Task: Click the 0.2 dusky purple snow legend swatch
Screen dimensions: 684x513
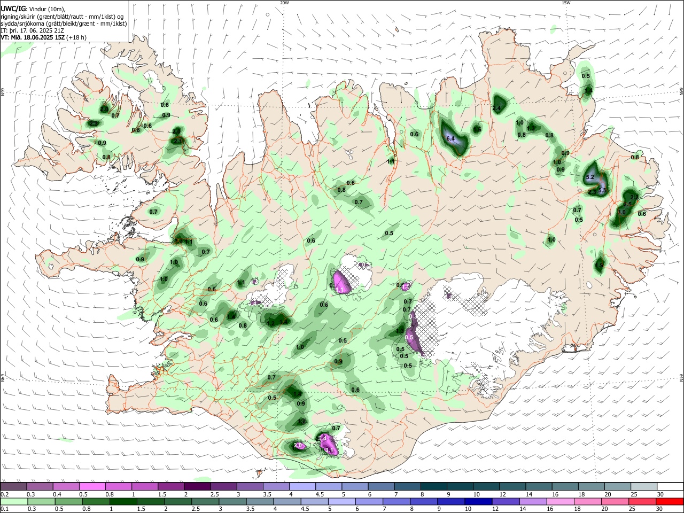Action: [13, 487]
